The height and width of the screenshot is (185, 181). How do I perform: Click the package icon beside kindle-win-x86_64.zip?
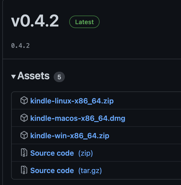(24, 135)
